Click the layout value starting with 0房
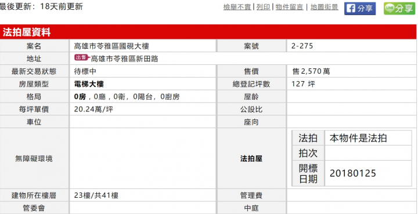 (127, 97)
